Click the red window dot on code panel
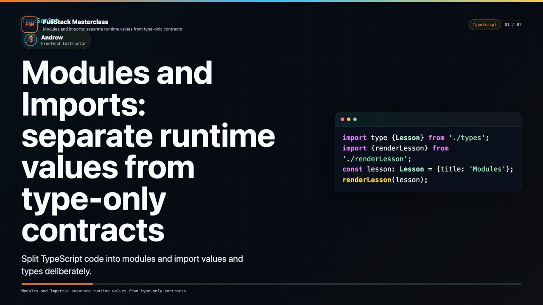Screen dimensions: 543x305 coord(342,119)
